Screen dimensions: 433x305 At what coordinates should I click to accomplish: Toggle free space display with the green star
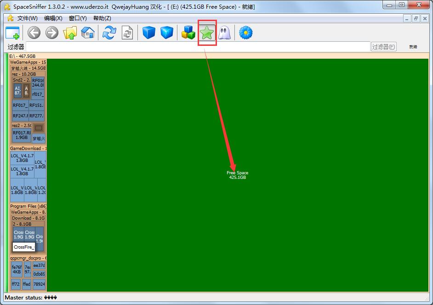tap(207, 33)
